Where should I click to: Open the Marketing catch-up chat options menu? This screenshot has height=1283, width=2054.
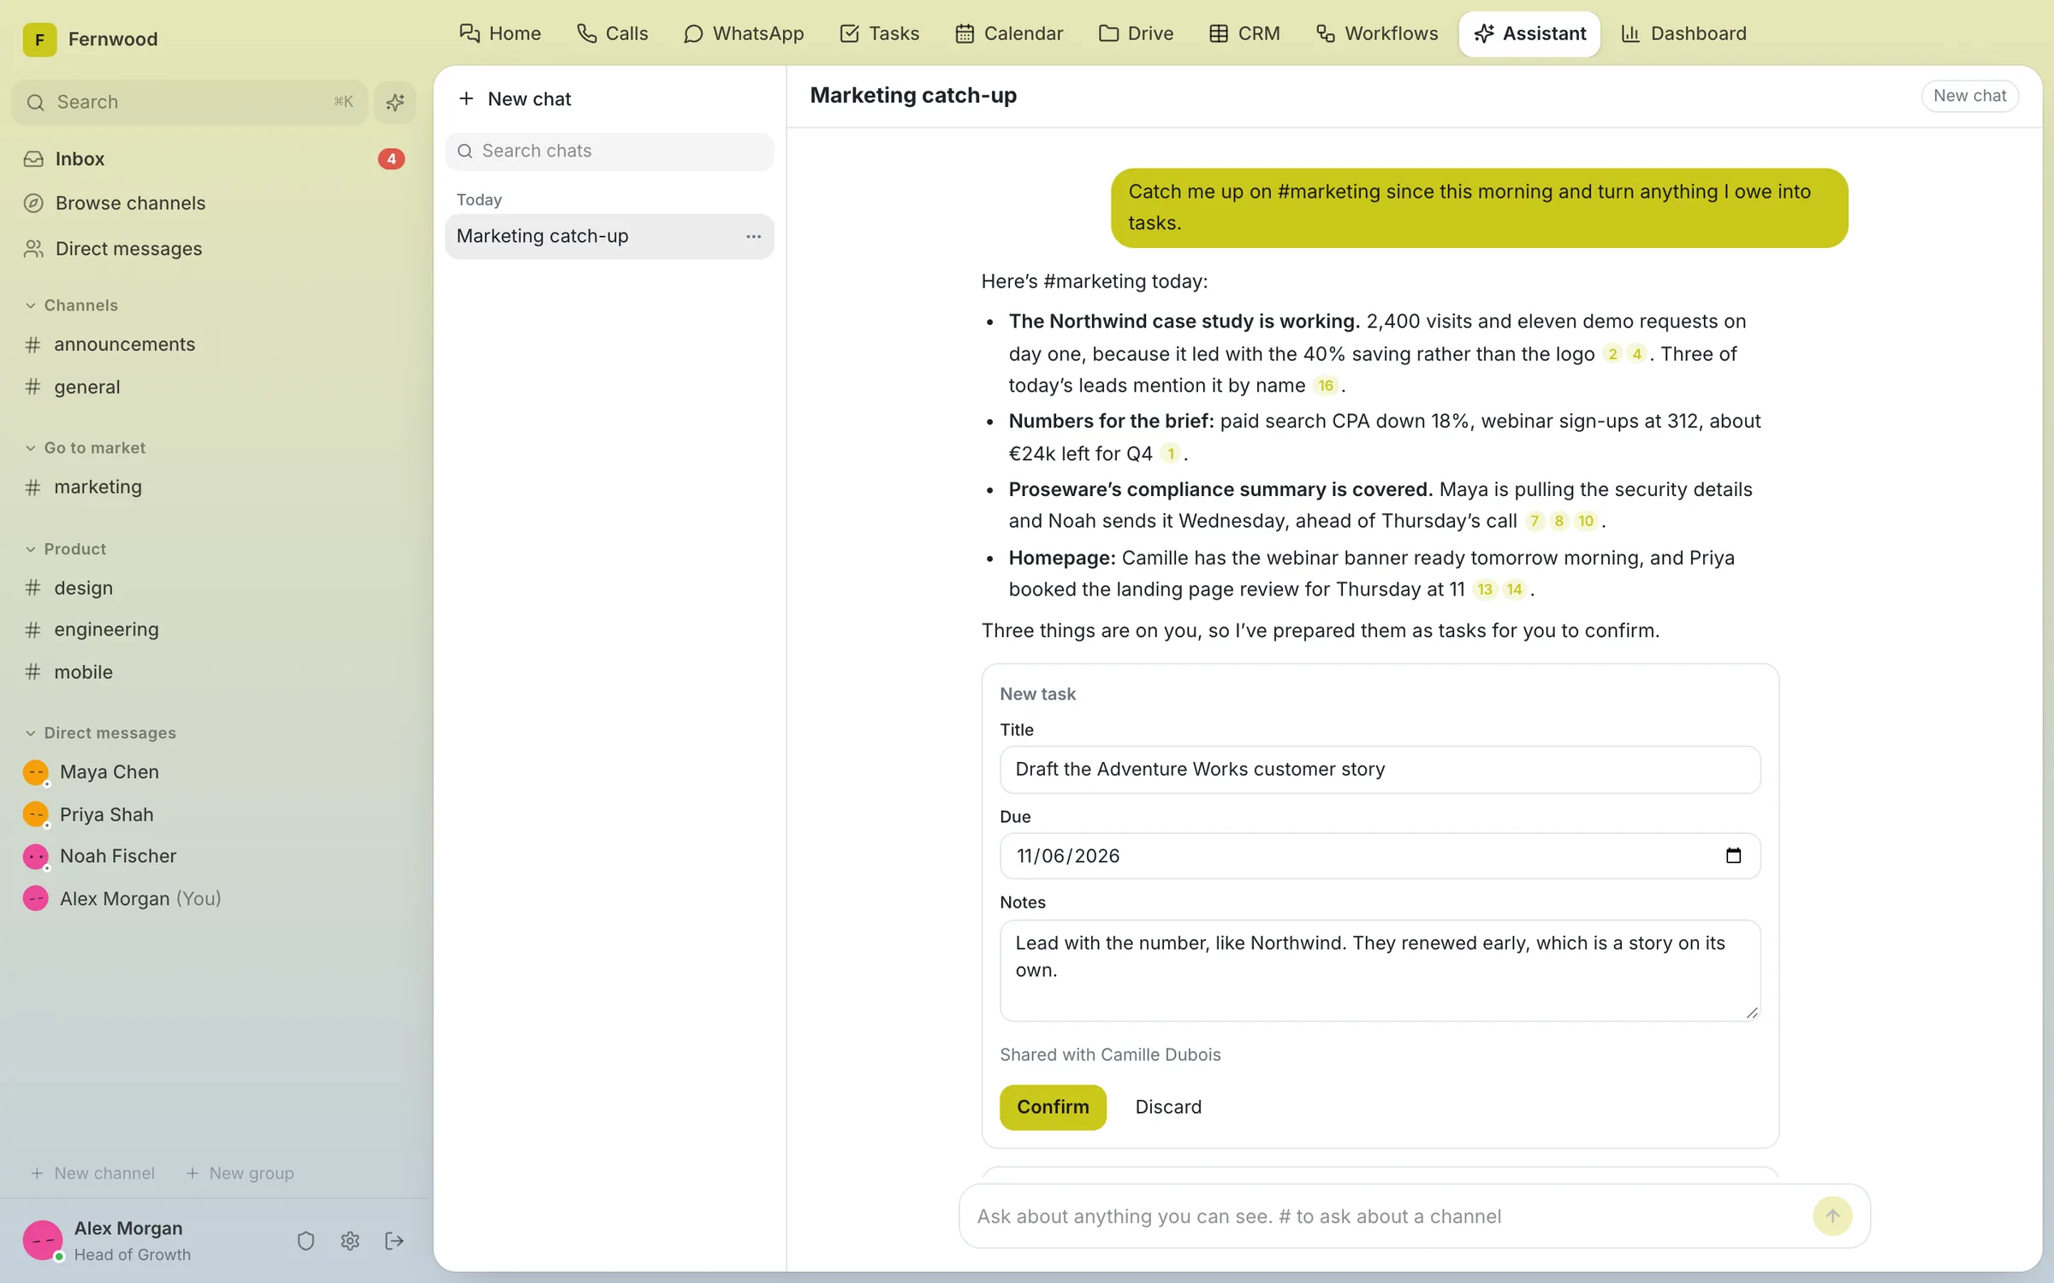click(753, 236)
